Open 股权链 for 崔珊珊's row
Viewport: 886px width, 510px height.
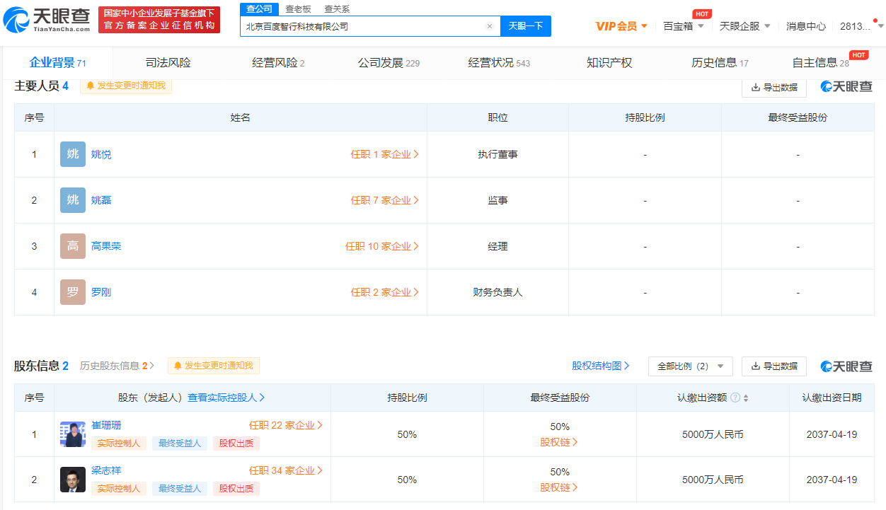(x=559, y=442)
